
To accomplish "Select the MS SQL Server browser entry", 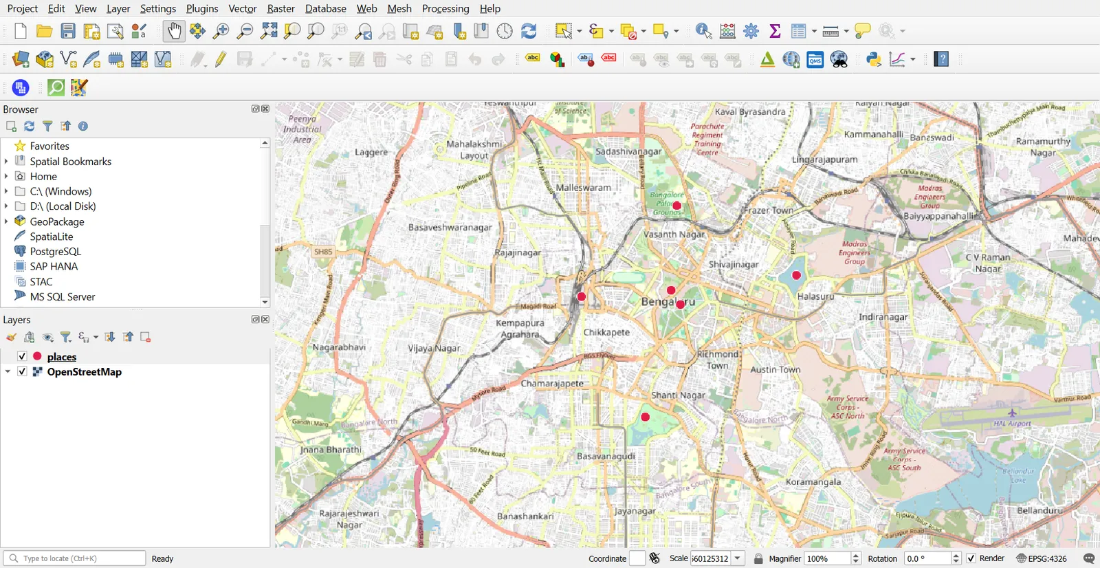I will [62, 296].
